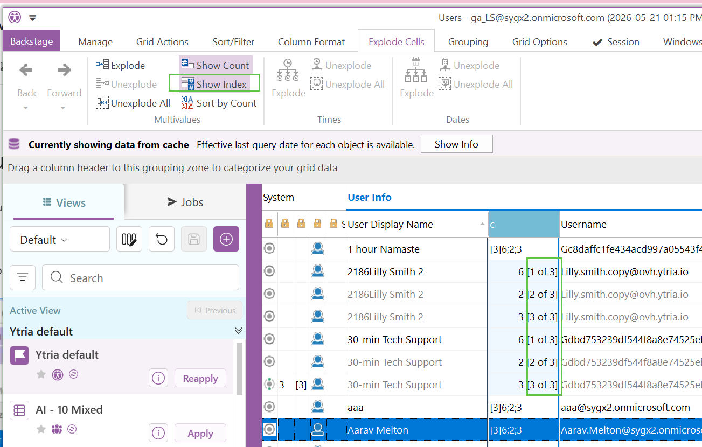This screenshot has height=447, width=702.
Task: Click aaa@sygx2.onmicrosoft.com username cell
Action: pos(625,407)
